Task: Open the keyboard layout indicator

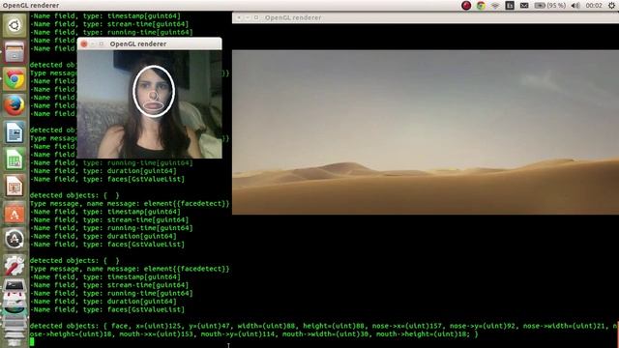Action: [510, 5]
